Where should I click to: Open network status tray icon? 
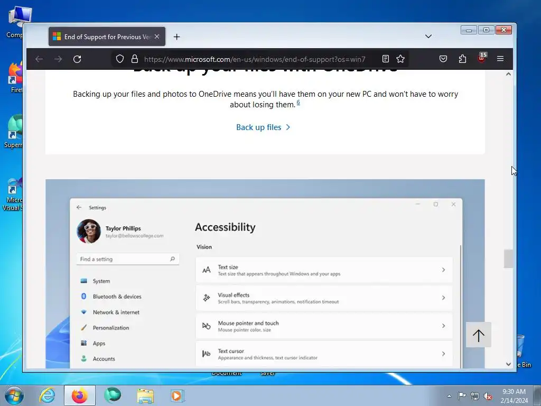tap(475, 396)
